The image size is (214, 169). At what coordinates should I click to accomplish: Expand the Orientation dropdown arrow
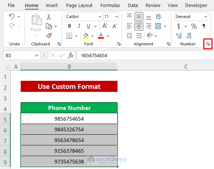(x=156, y=36)
